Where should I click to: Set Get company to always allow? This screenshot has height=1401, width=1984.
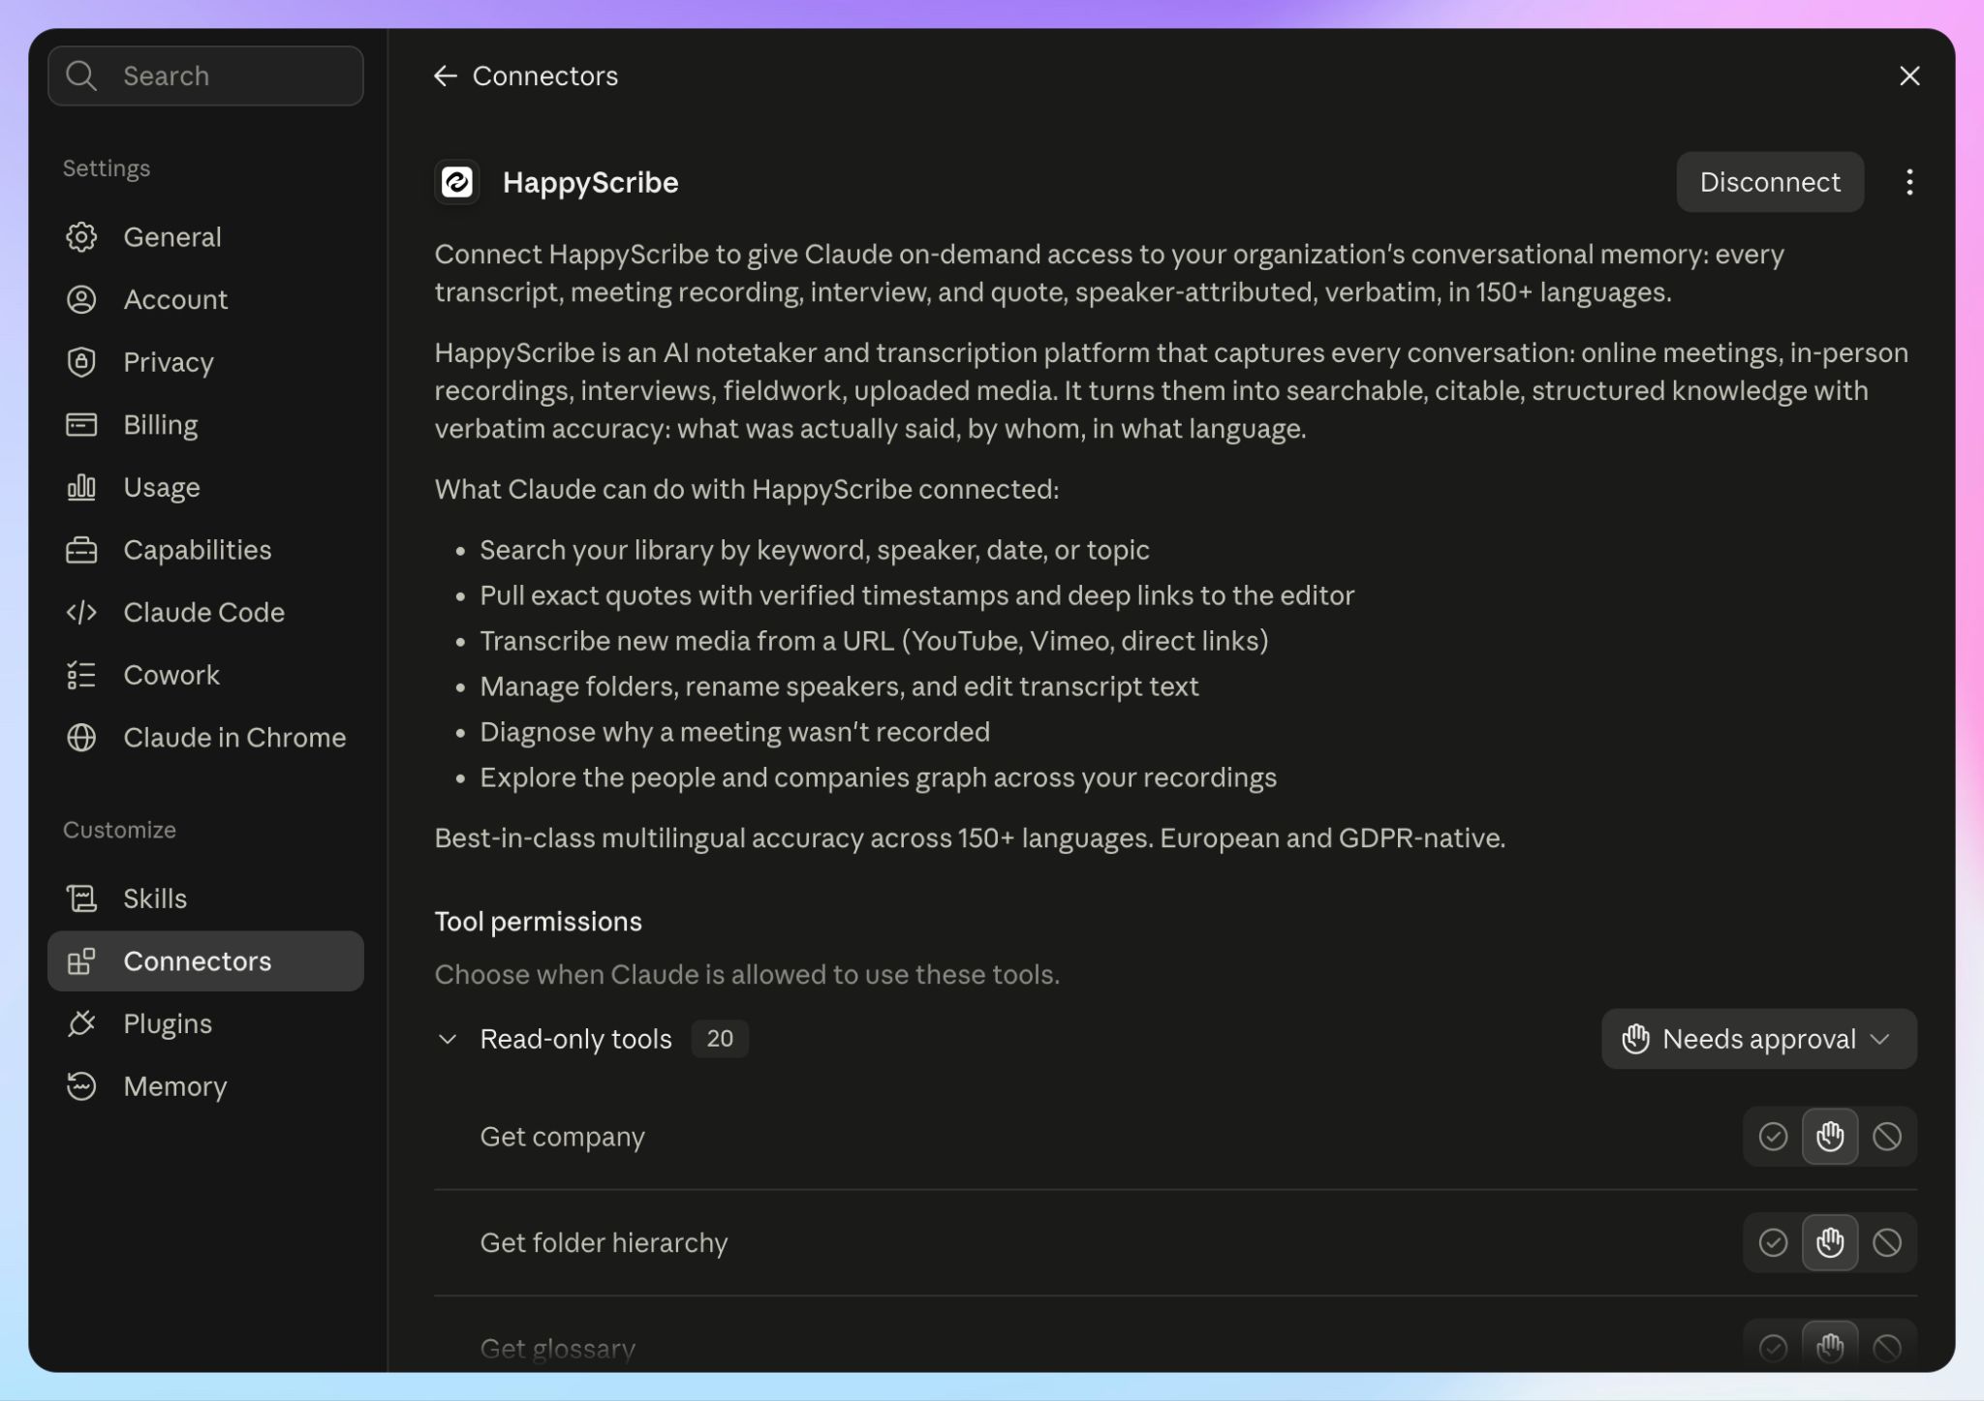[x=1773, y=1136]
